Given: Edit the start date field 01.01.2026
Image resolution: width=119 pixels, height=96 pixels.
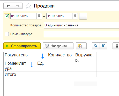Looking at the screenshot, I should click(x=23, y=16).
